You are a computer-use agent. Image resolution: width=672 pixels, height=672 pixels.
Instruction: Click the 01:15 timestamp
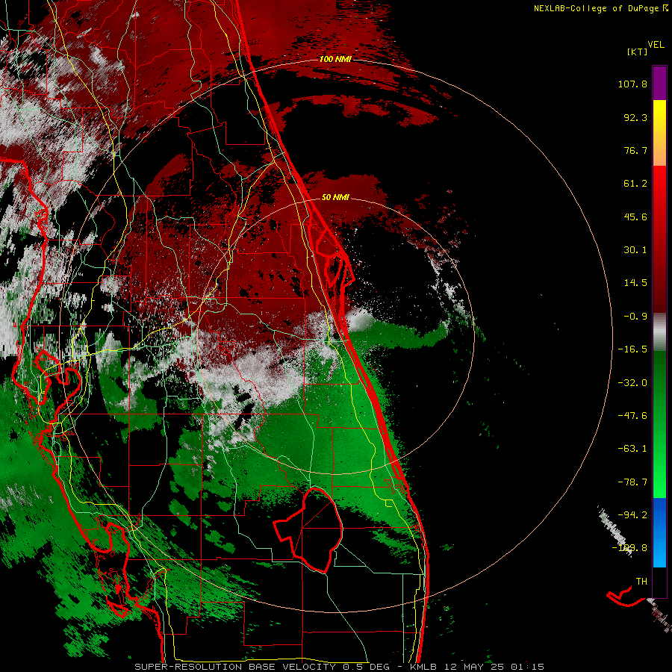pyautogui.click(x=529, y=667)
